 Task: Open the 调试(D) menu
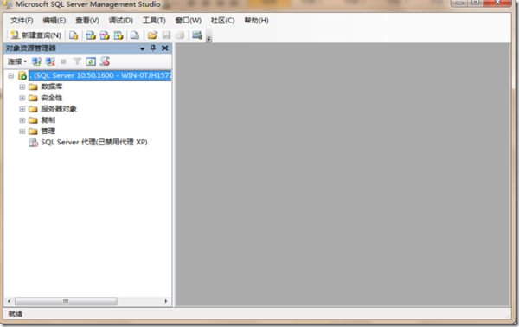coord(121,21)
